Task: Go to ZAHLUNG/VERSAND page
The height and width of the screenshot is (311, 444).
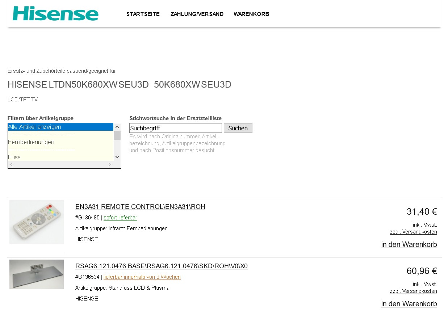Action: pyautogui.click(x=197, y=14)
